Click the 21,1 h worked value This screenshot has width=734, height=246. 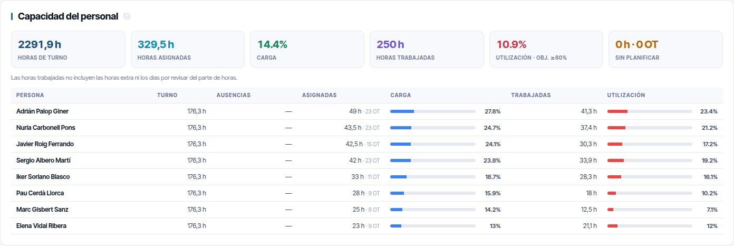coord(588,226)
